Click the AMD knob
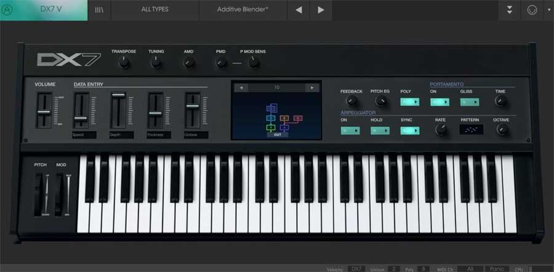This screenshot has height=272, width=554. 189,63
